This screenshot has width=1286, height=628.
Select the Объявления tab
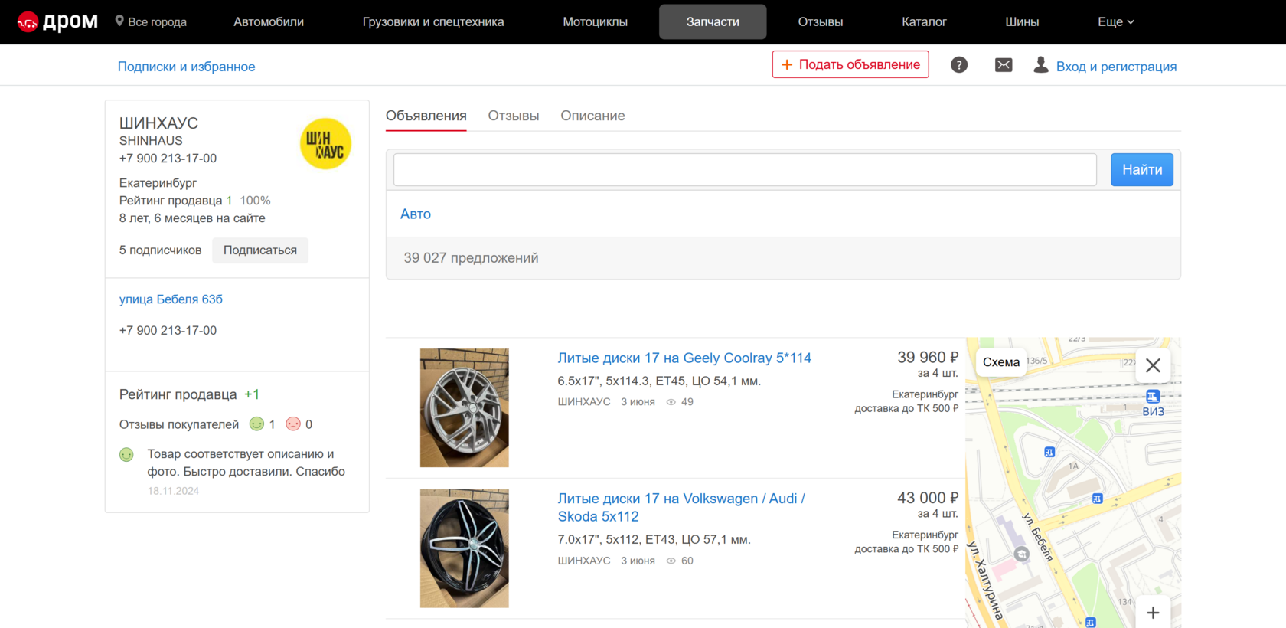point(426,116)
